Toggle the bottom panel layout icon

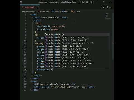click(83, 2)
